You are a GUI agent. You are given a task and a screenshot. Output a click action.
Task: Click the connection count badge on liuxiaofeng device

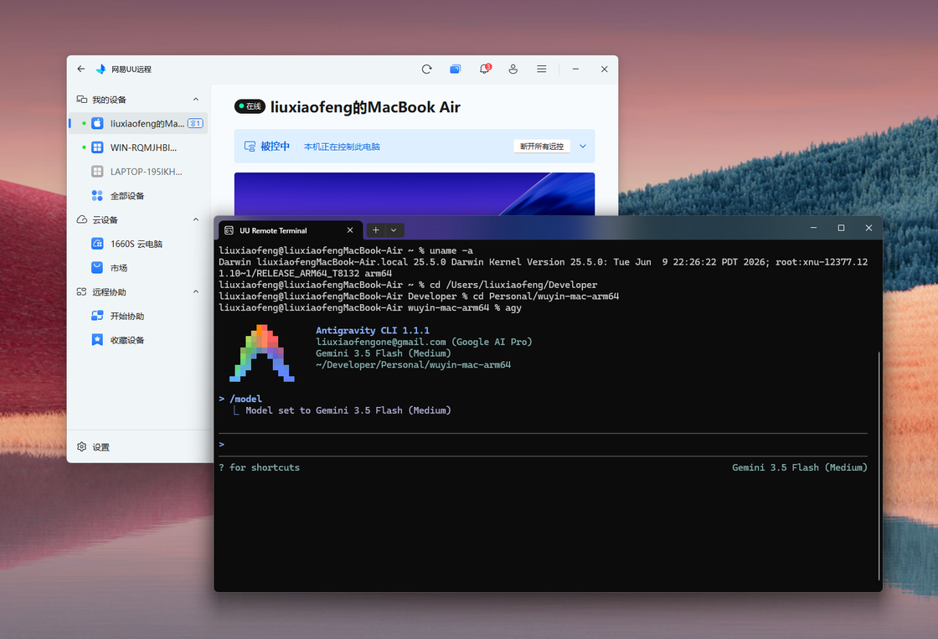click(x=195, y=123)
